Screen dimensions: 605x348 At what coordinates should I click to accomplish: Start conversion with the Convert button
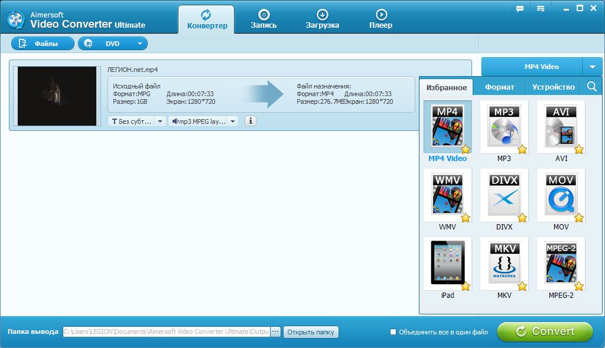coord(545,331)
